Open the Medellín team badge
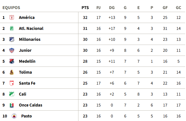 12,61
